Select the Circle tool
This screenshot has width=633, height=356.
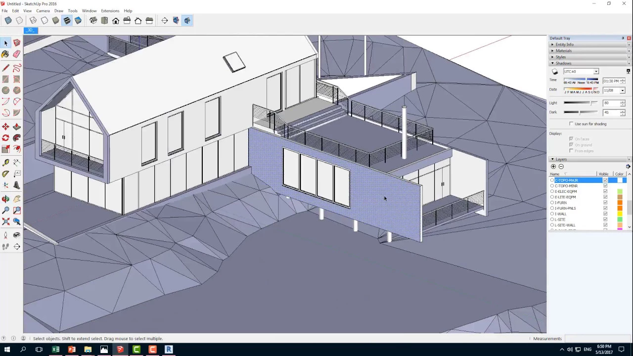click(x=6, y=90)
